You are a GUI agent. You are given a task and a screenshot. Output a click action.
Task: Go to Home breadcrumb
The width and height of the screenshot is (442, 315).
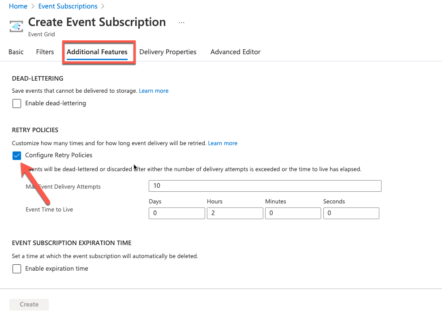18,6
